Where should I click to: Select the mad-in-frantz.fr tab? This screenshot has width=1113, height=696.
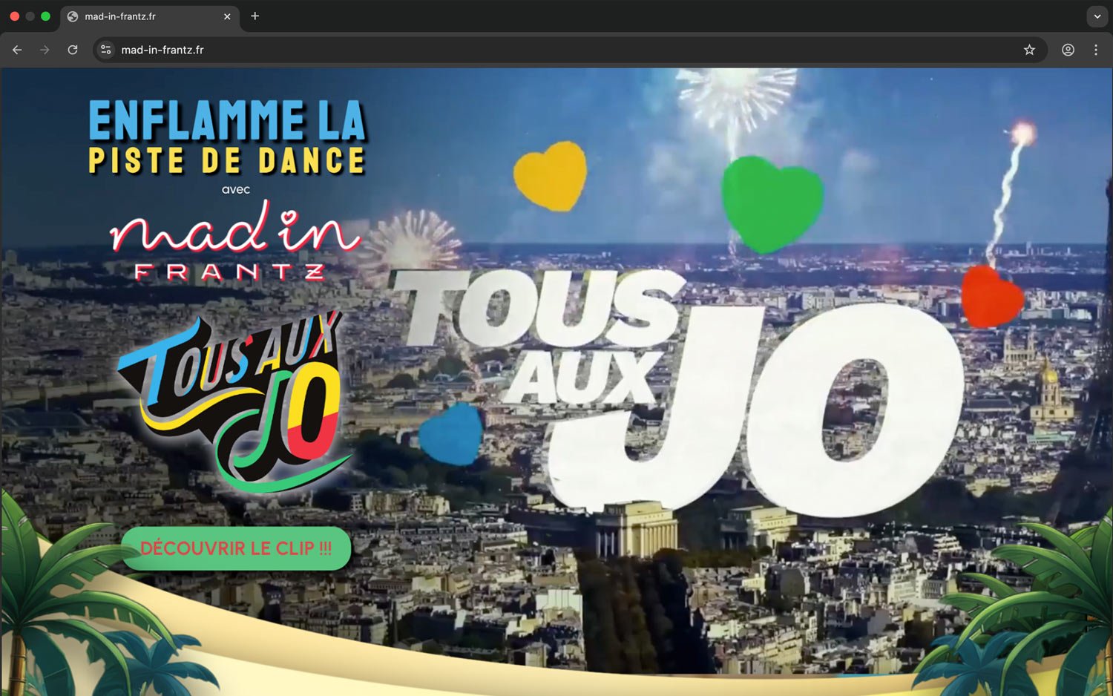150,16
